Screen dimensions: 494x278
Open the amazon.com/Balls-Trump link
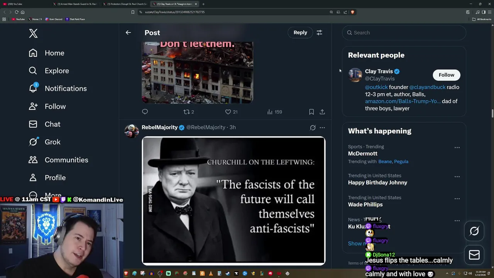click(x=403, y=101)
